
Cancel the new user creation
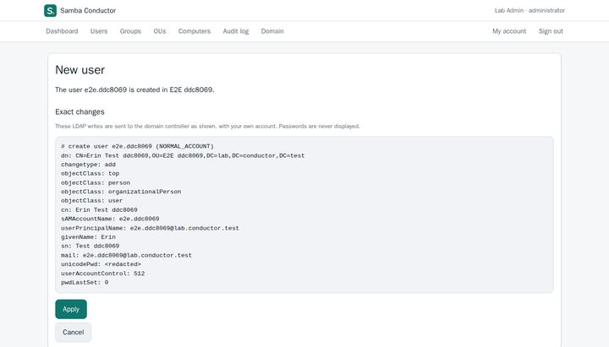[x=73, y=333]
